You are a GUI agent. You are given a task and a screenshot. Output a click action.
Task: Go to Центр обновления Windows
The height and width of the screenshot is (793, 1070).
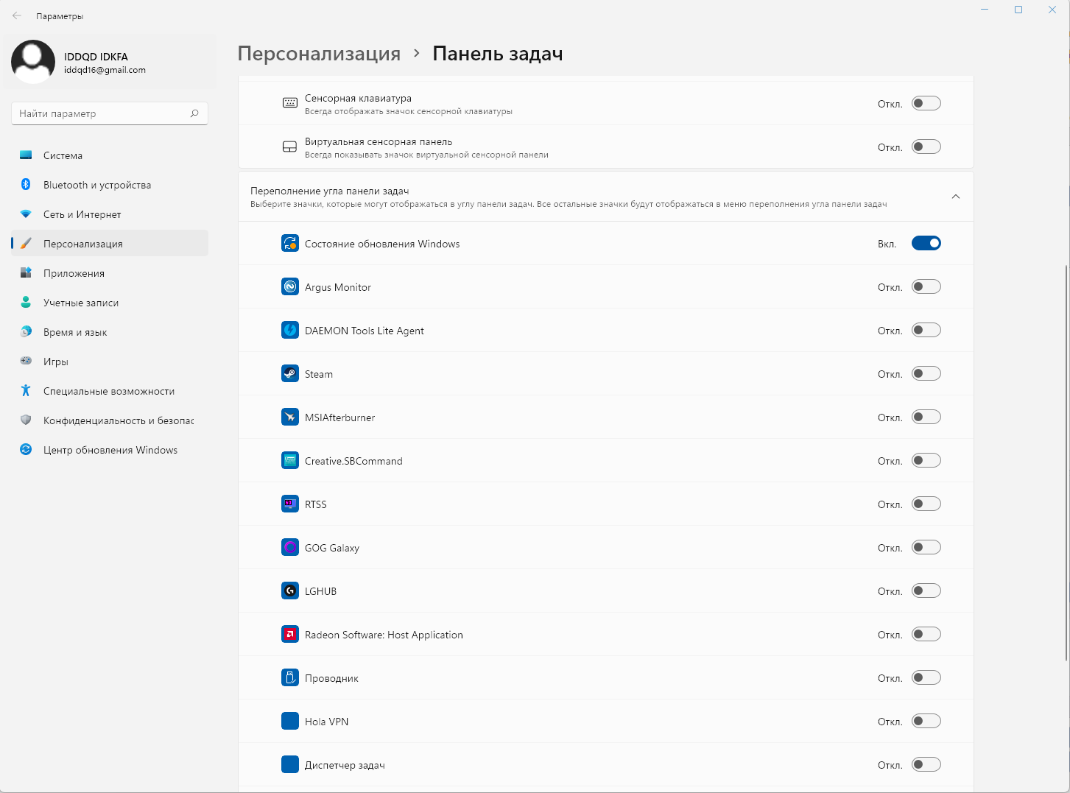tap(110, 450)
